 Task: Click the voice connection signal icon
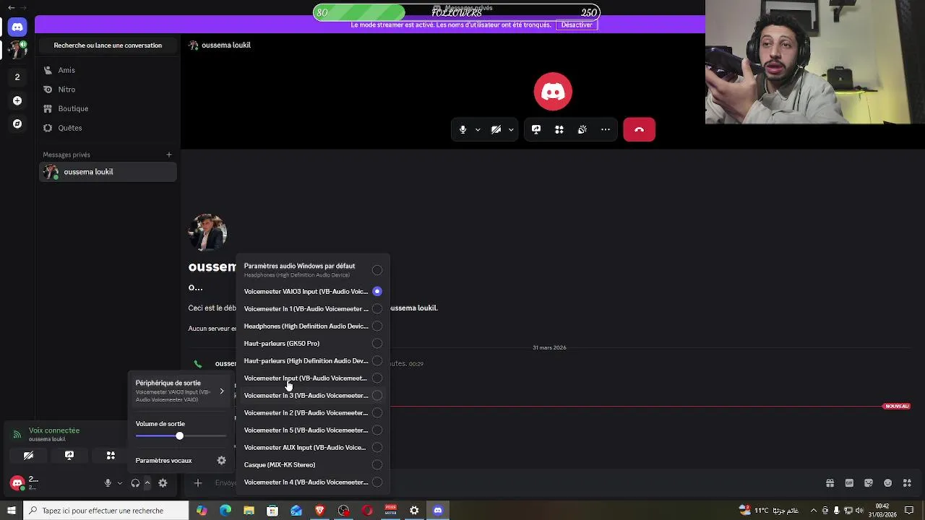tap(17, 434)
